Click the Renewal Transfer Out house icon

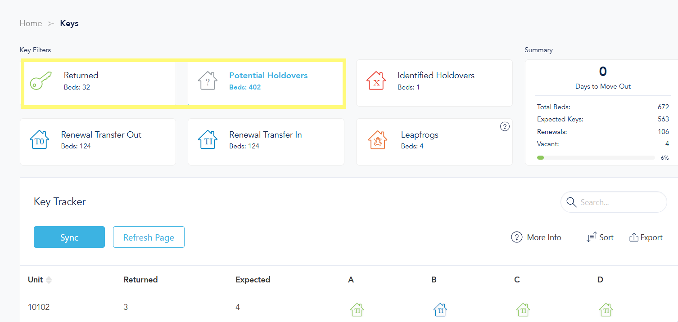tap(39, 140)
